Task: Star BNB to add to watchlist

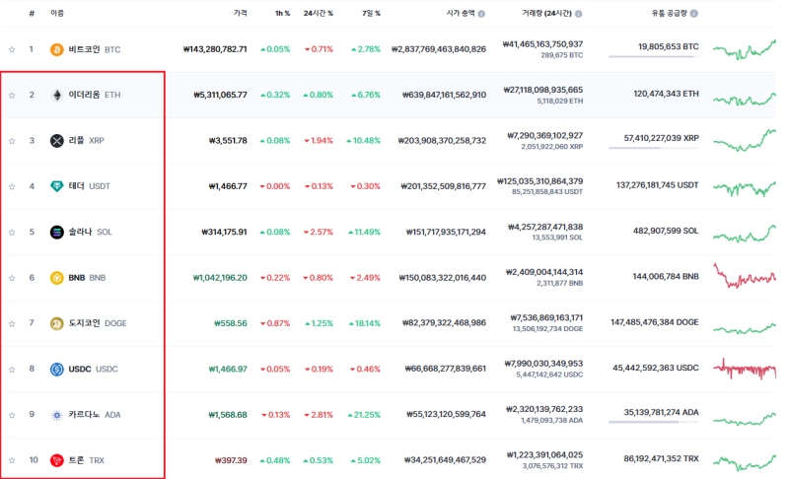Action: (x=12, y=278)
